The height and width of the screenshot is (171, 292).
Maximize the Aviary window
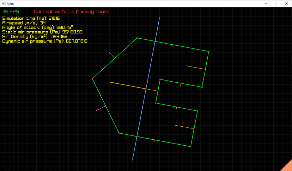pyautogui.click(x=276, y=4)
